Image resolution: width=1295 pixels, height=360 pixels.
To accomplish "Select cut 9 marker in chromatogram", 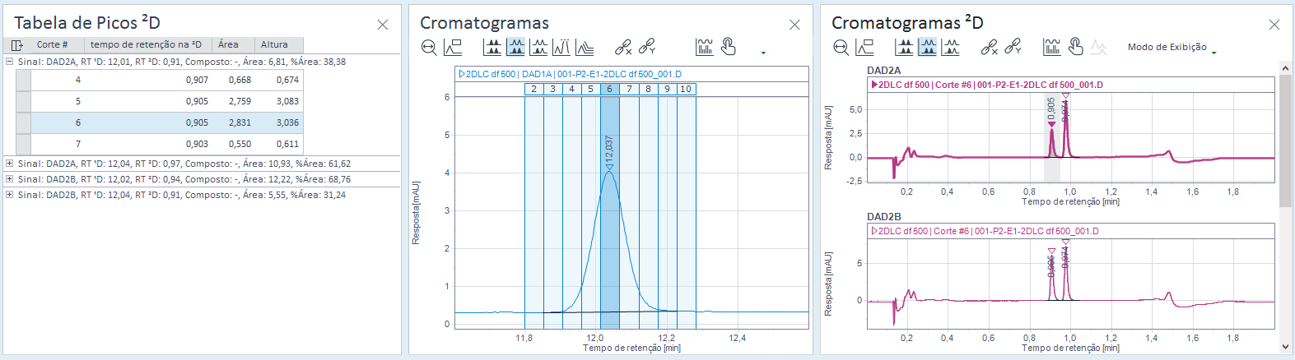I will (x=667, y=89).
